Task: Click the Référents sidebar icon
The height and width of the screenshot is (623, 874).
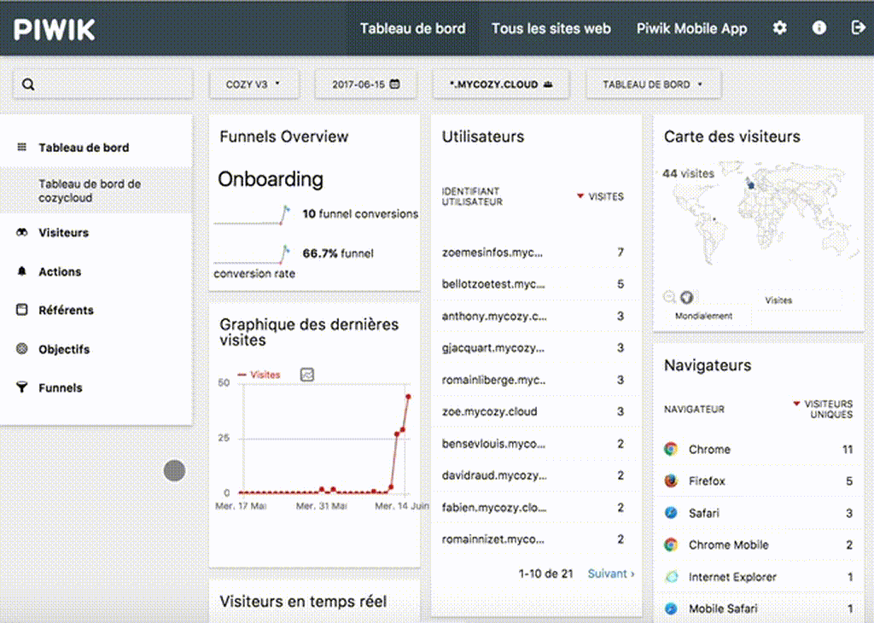Action: 21,310
